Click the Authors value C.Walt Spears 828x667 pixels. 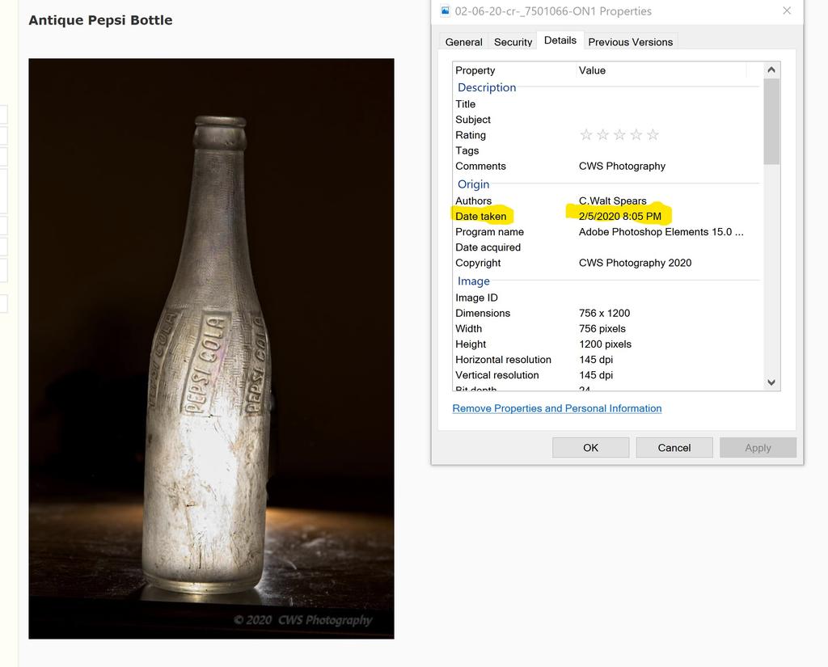[x=612, y=201]
